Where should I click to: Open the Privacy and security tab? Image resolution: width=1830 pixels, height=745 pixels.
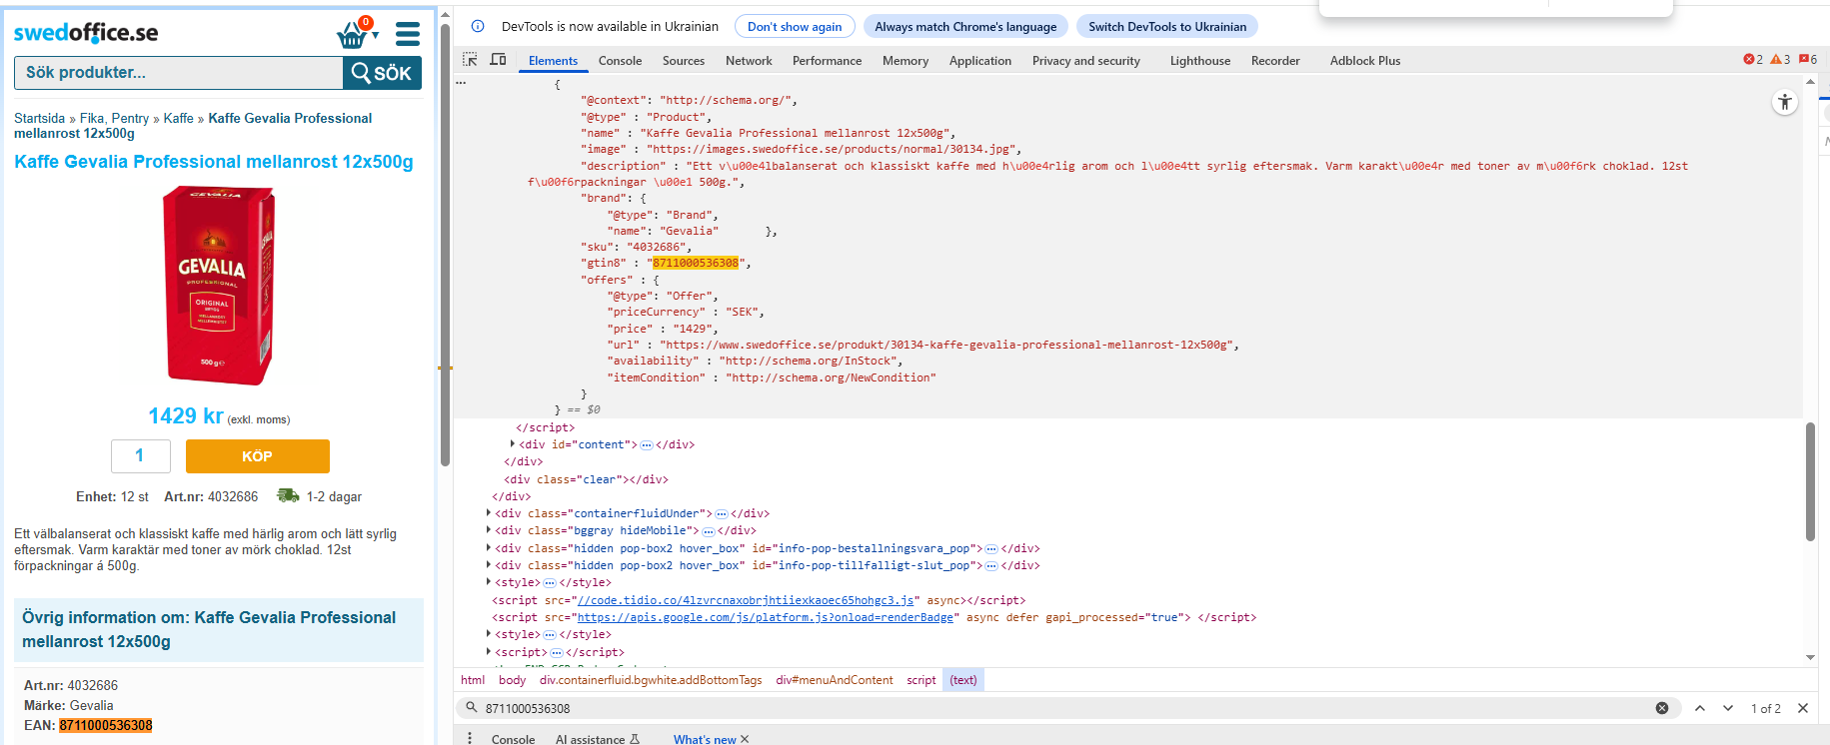[x=1086, y=61]
